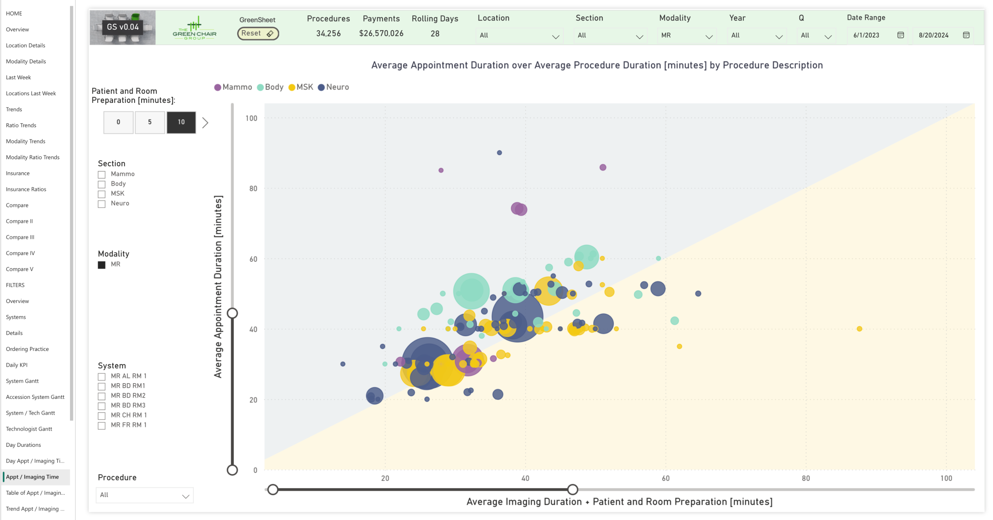Enable the Neuro section checkbox

[x=102, y=204]
